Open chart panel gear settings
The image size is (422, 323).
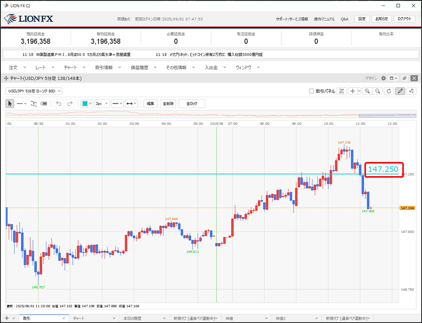[384, 78]
